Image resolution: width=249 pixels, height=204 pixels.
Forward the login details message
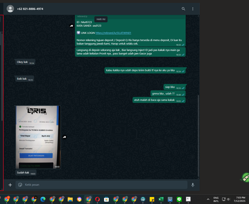pos(71,26)
